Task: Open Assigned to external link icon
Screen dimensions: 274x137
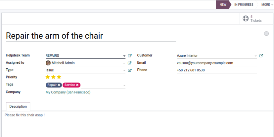Action: click(130, 63)
